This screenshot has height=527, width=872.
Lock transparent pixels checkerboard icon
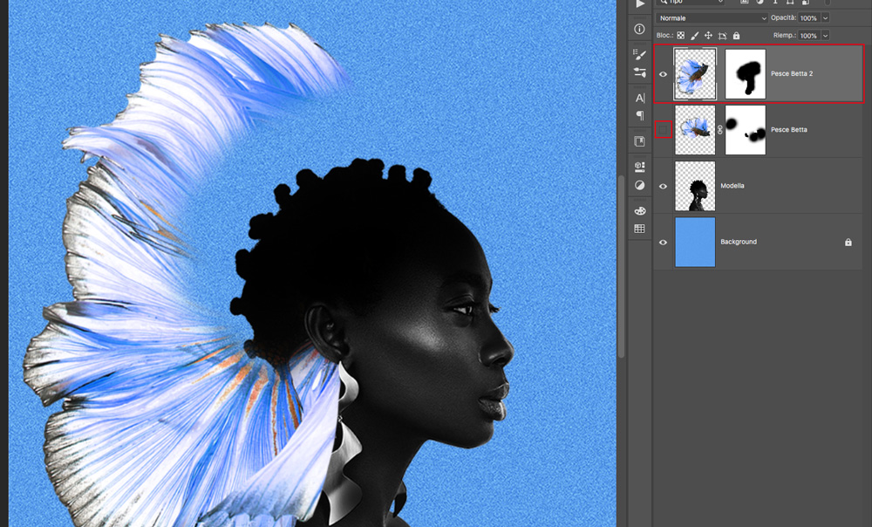pyautogui.click(x=681, y=36)
